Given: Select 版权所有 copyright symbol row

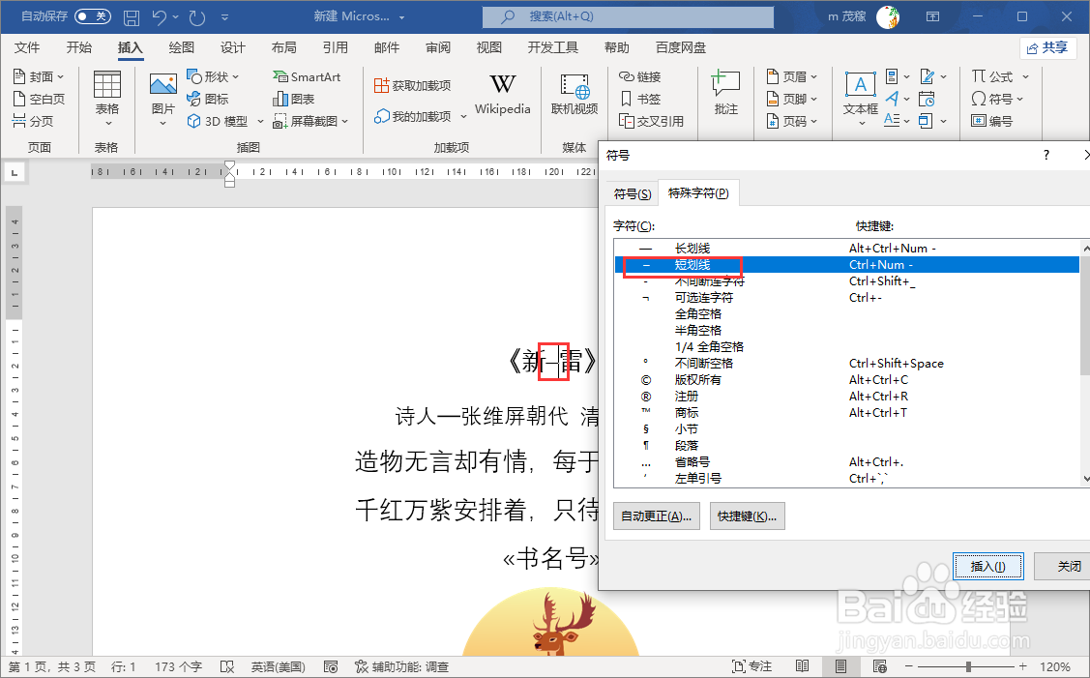Looking at the screenshot, I should [x=846, y=380].
